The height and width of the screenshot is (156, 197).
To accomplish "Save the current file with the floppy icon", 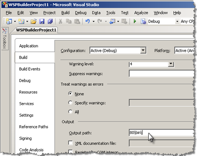I will (x=42, y=21).
